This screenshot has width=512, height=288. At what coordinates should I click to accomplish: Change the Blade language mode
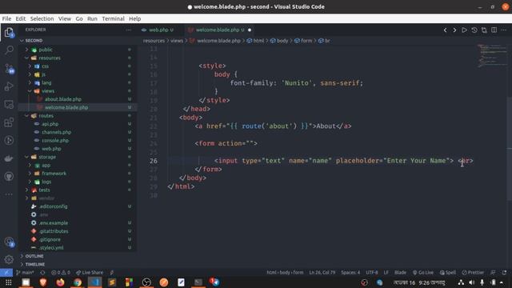click(400, 272)
